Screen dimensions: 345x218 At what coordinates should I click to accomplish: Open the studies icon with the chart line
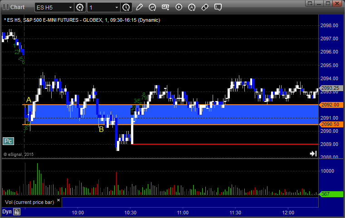[152, 7]
